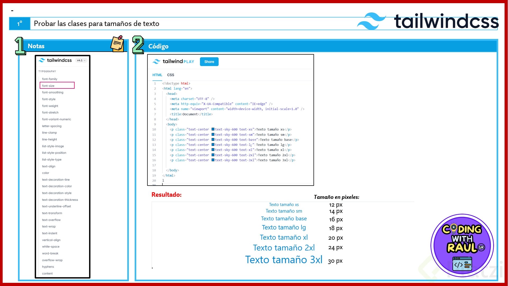Click the sky-600 swatch on code line 10

click(x=213, y=129)
